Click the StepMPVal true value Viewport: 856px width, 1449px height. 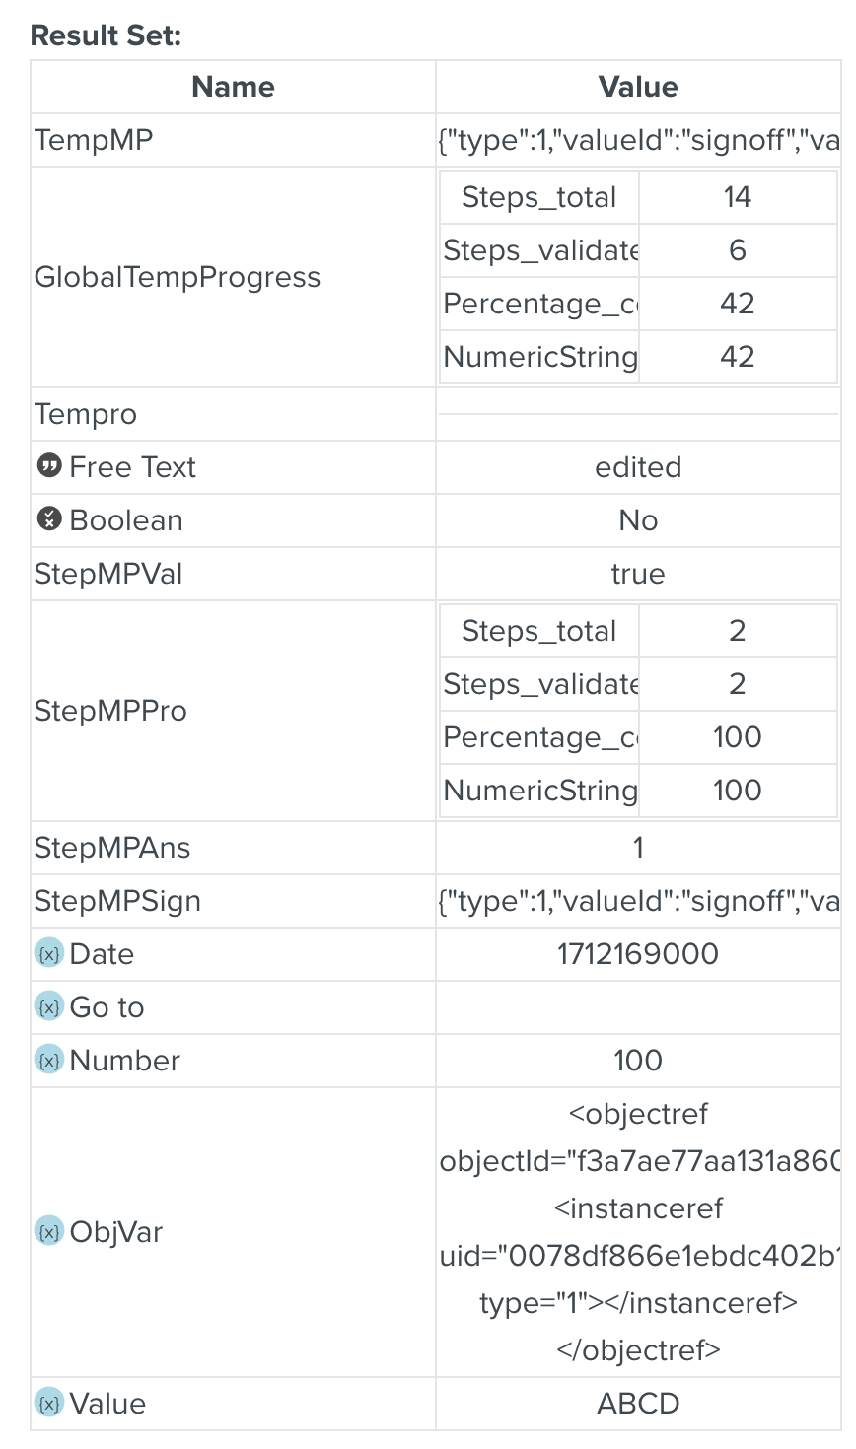[638, 574]
